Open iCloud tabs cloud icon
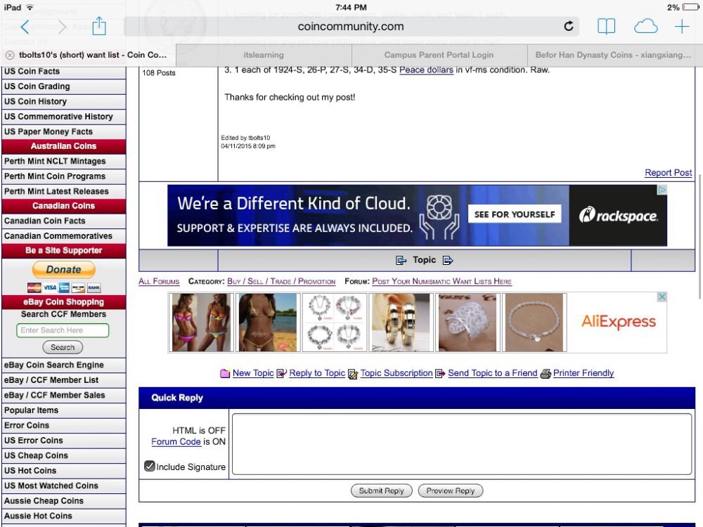Viewport: 703px width, 527px height. tap(645, 27)
